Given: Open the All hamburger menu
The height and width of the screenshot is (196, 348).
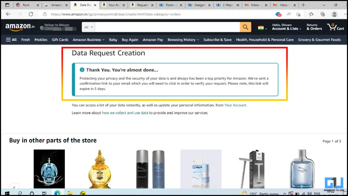Looking at the screenshot, I should click(x=11, y=40).
